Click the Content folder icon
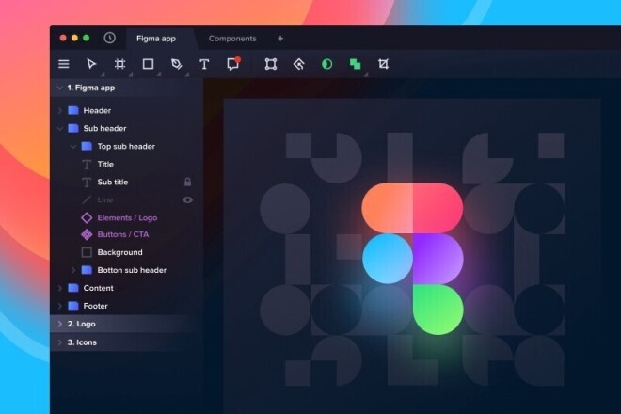The image size is (621, 414). click(73, 288)
